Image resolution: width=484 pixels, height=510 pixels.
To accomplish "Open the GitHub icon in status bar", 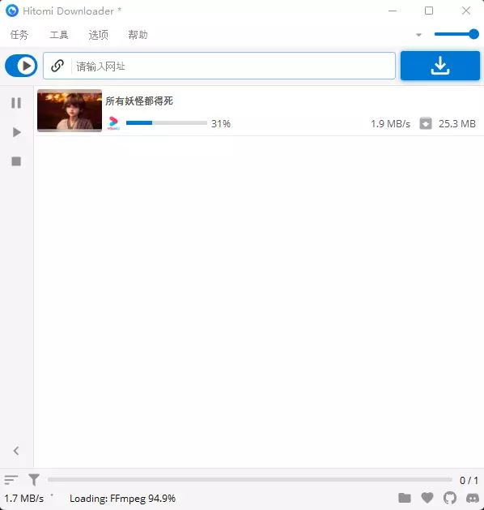I will click(449, 498).
